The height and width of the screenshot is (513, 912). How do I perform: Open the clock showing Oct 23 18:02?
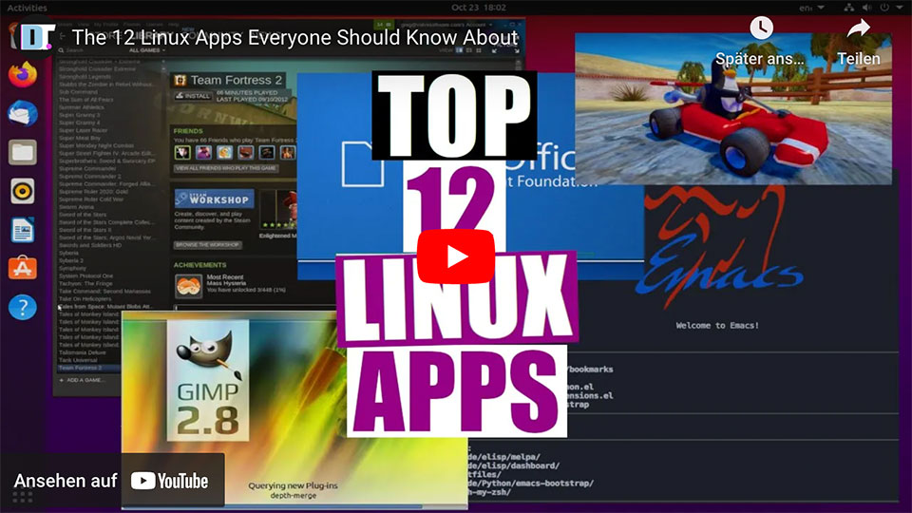(478, 8)
